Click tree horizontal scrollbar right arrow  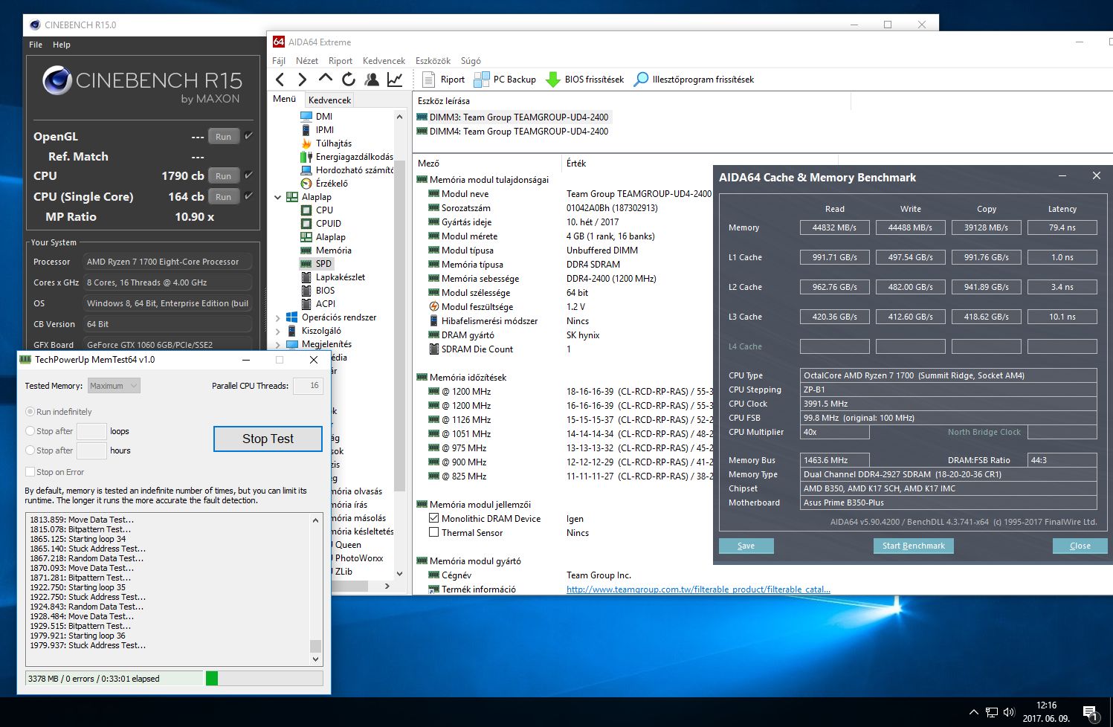click(x=387, y=586)
